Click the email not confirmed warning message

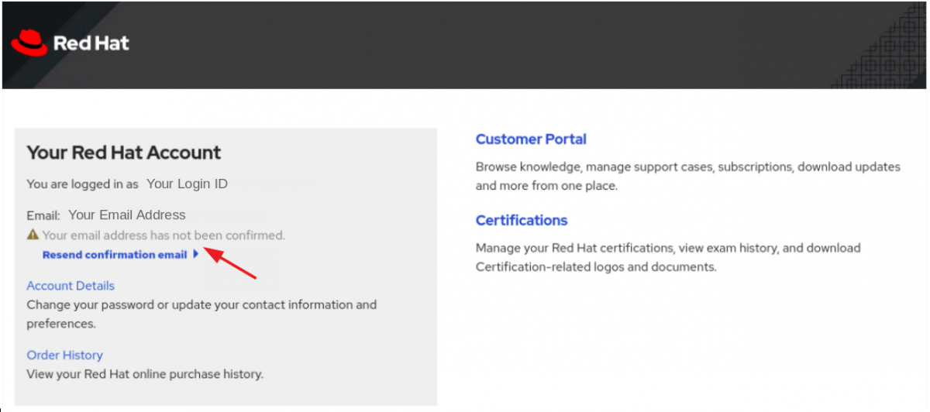tap(164, 235)
